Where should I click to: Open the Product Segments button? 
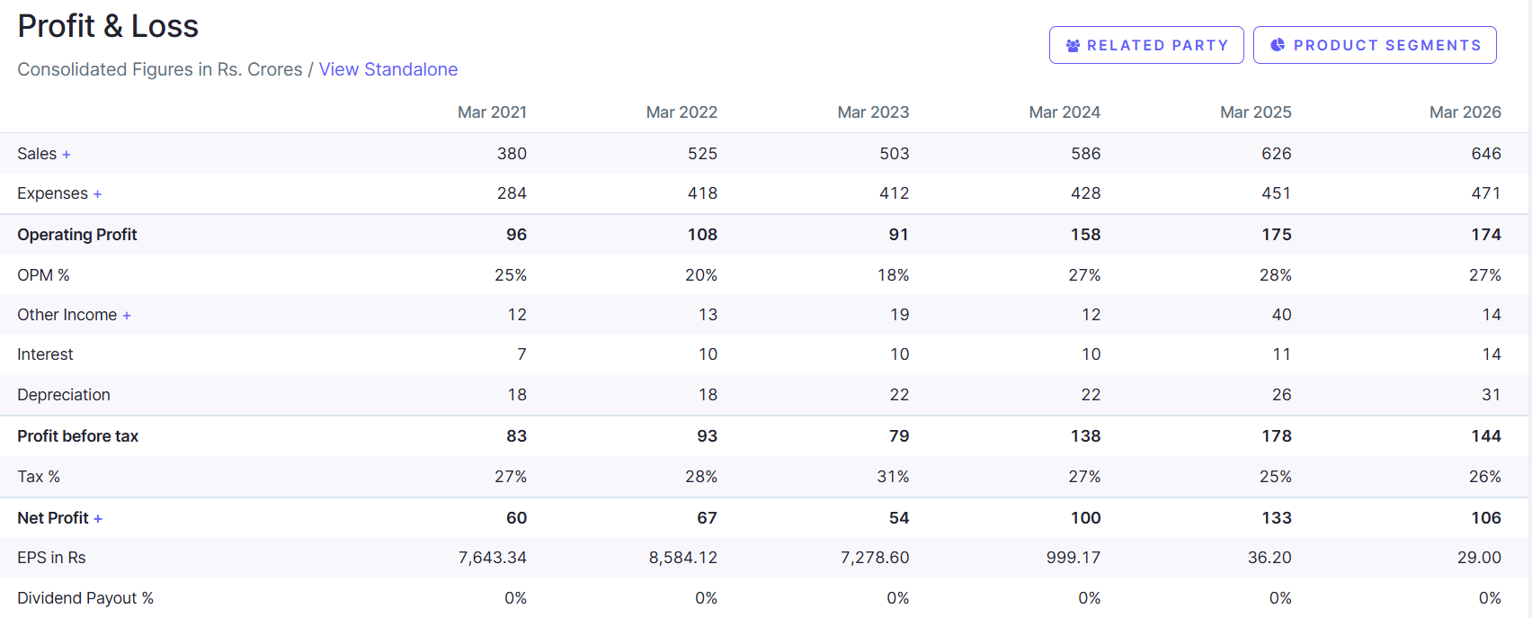coord(1375,45)
